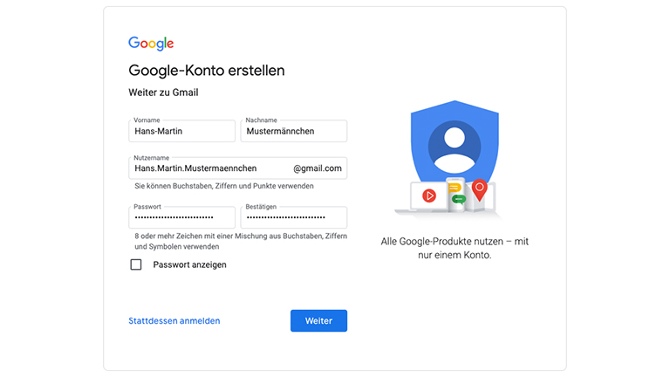Focus the Vorname field containing Hans-Martin

coord(181,132)
